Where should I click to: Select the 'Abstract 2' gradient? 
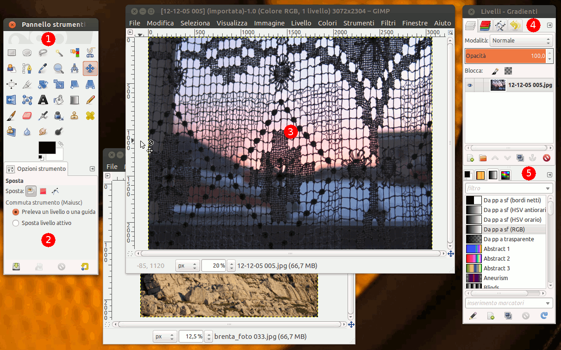(497, 258)
